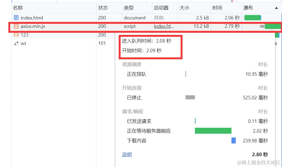Click the script type cell
The image size is (282, 167).
point(130,26)
